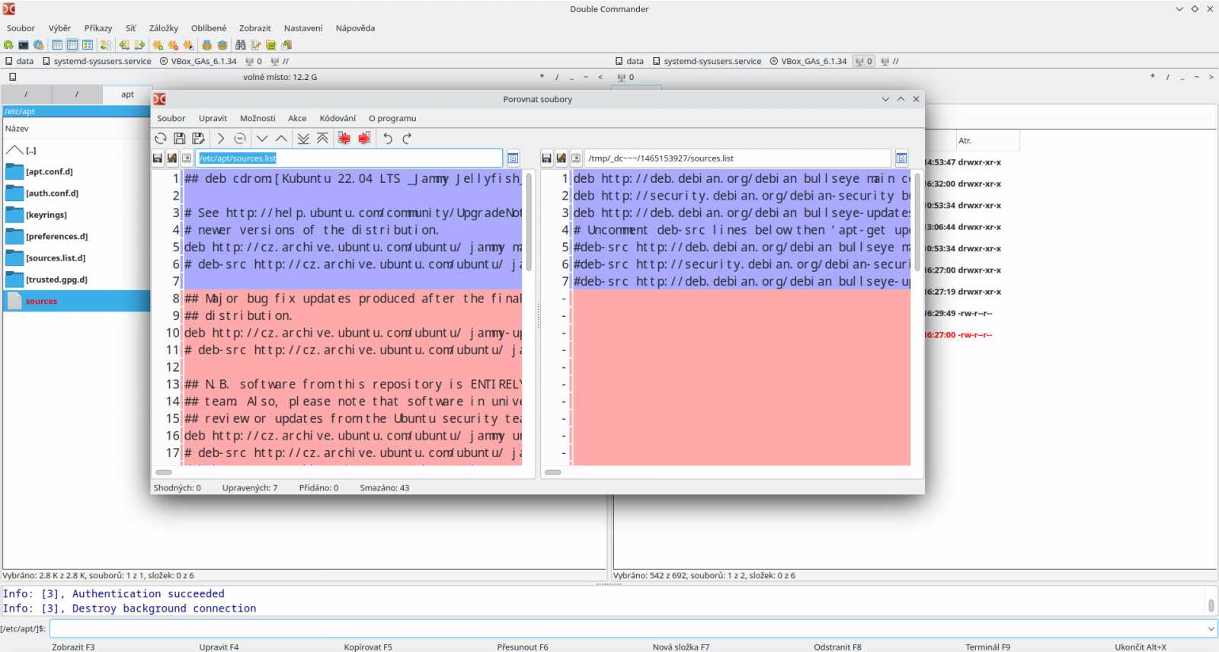Click the command line input field

pyautogui.click(x=629, y=628)
